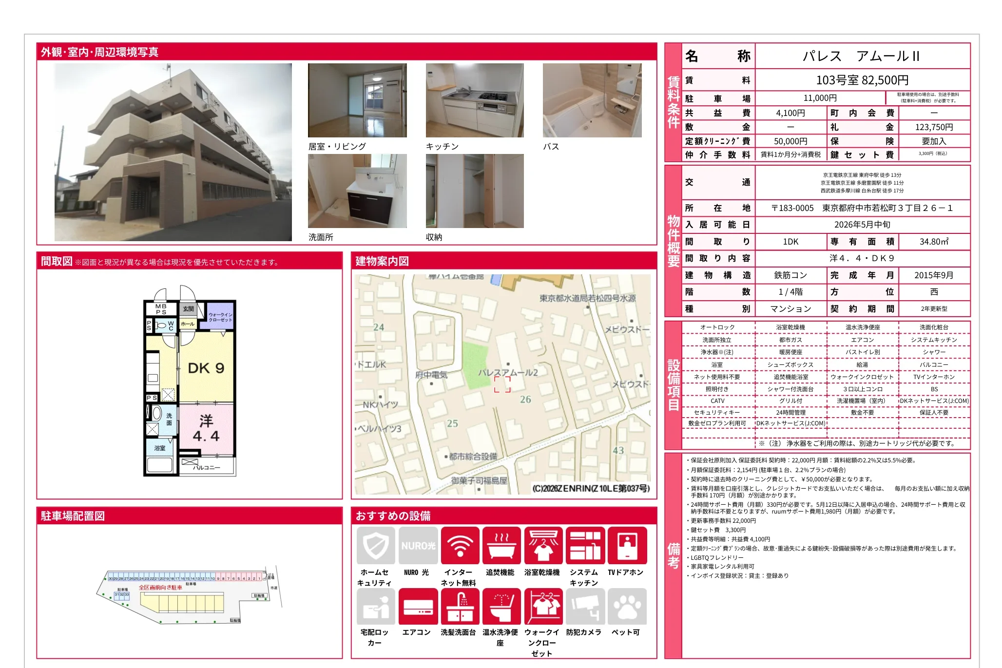This screenshot has width=1002, height=668.
Task: Click the parking layout diagram
Action: point(190,595)
